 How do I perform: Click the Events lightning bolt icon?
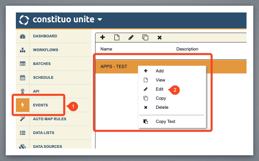(23, 105)
